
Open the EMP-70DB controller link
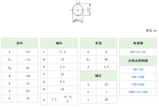point(138,77)
